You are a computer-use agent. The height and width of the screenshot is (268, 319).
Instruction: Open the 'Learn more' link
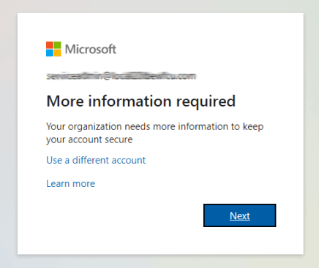click(x=71, y=183)
